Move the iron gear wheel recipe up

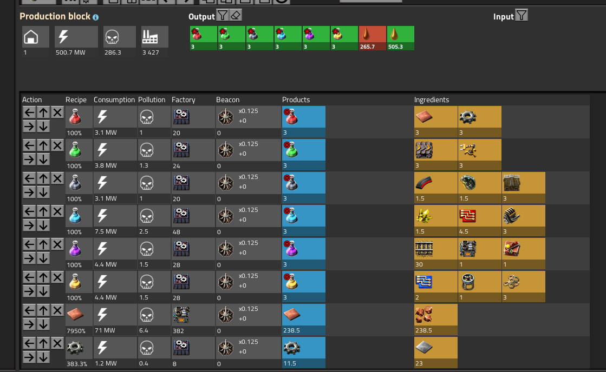tap(43, 343)
